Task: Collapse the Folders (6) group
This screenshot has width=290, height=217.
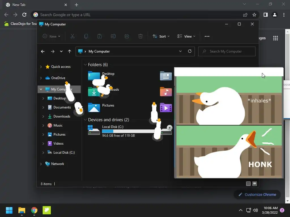Action: click(x=85, y=65)
